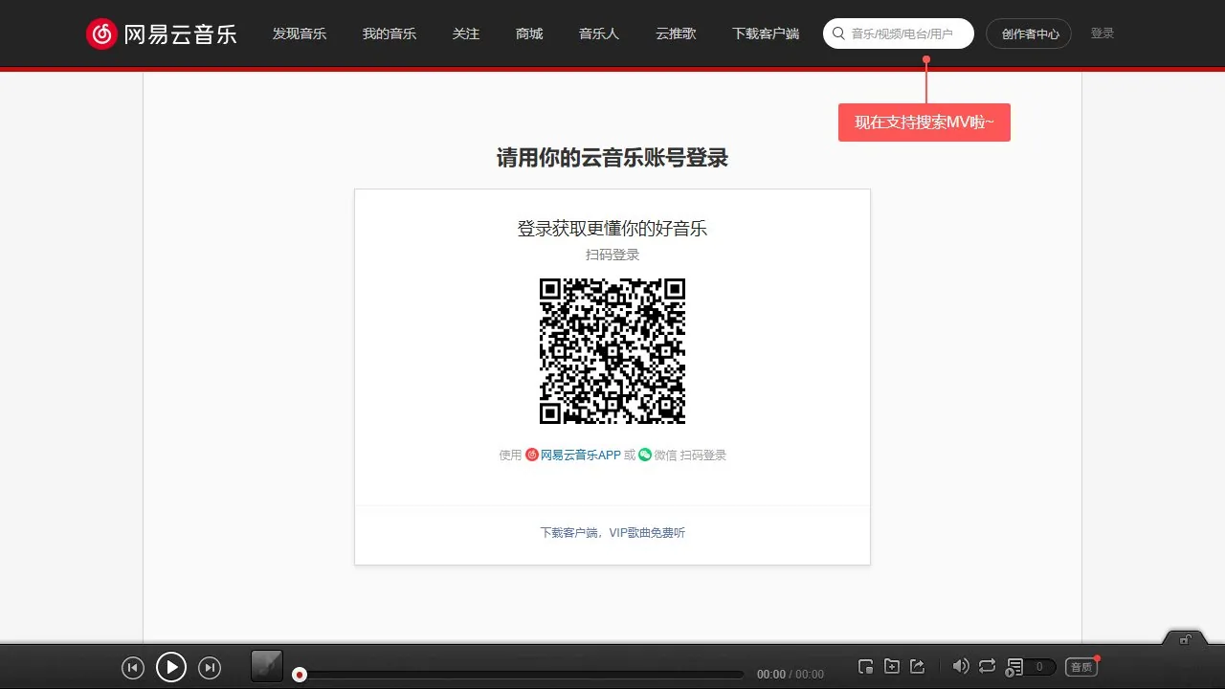Open the volume control speaker icon
The height and width of the screenshot is (689, 1225).
[x=961, y=666]
